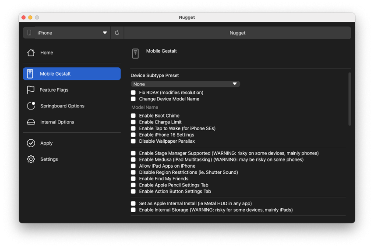The height and width of the screenshot is (248, 374).
Task: Check Enable Tap to Wake option
Action: [x=133, y=128]
